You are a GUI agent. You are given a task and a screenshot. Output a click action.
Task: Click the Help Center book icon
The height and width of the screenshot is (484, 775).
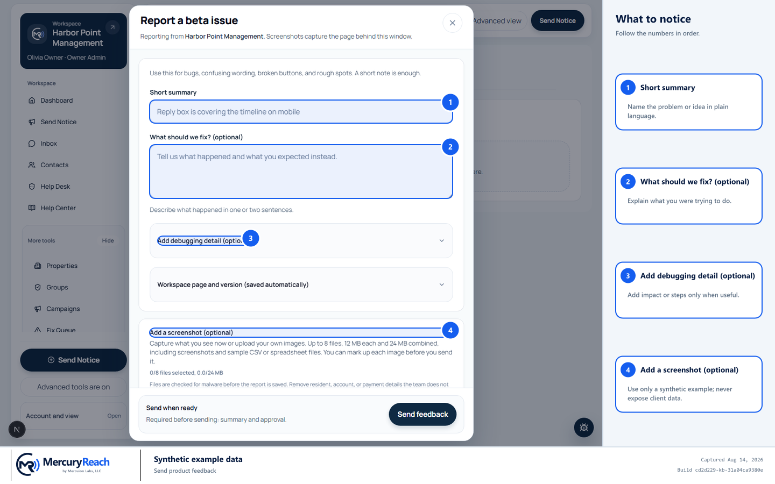32,208
